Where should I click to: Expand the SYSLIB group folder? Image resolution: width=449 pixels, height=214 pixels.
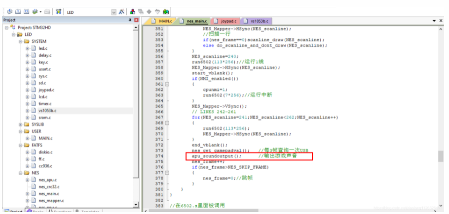pyautogui.click(x=21, y=124)
